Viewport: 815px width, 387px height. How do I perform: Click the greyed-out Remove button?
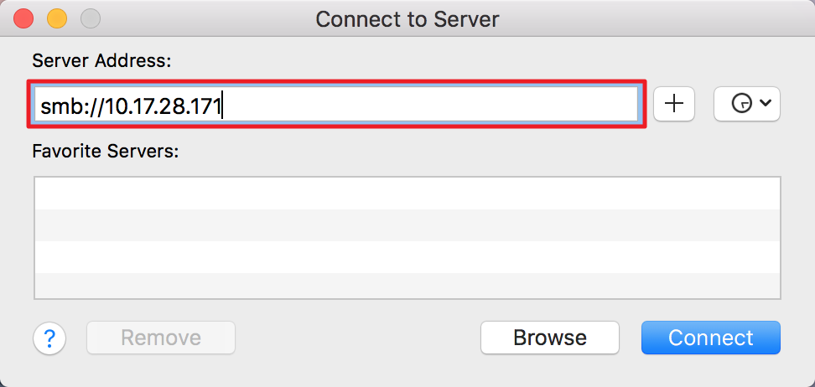point(161,338)
